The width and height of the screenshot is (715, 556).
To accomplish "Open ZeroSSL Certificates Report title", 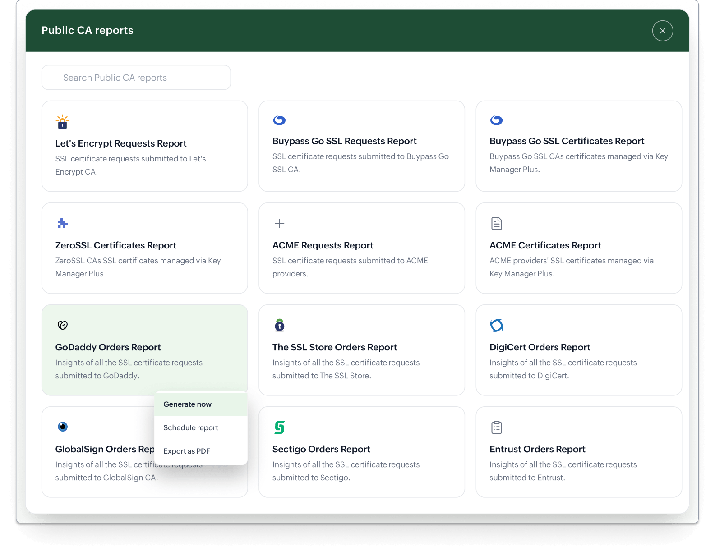I will (116, 245).
